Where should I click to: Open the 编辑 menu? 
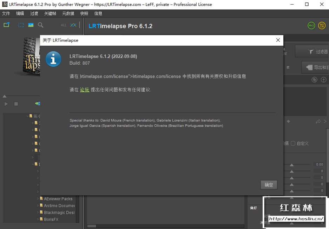[x=20, y=13]
